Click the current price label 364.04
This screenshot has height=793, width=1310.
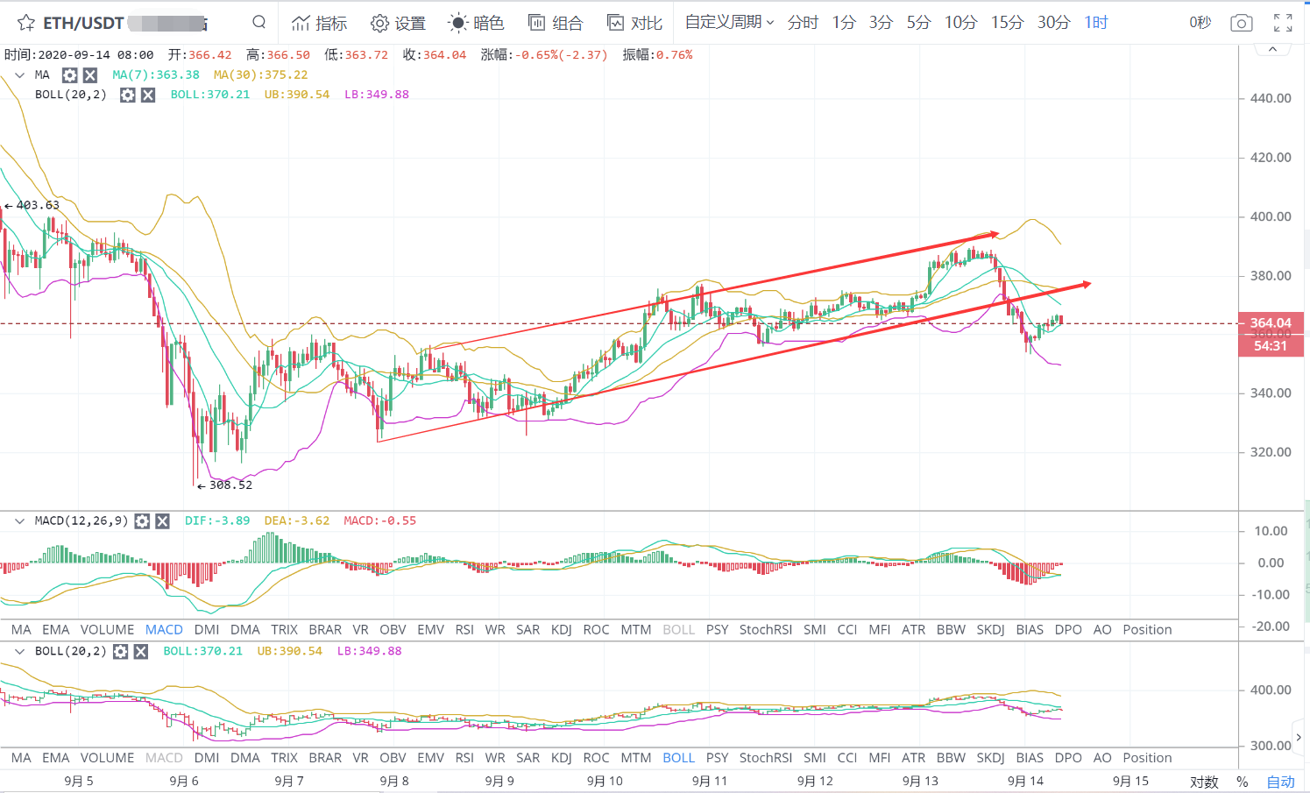[1271, 323]
